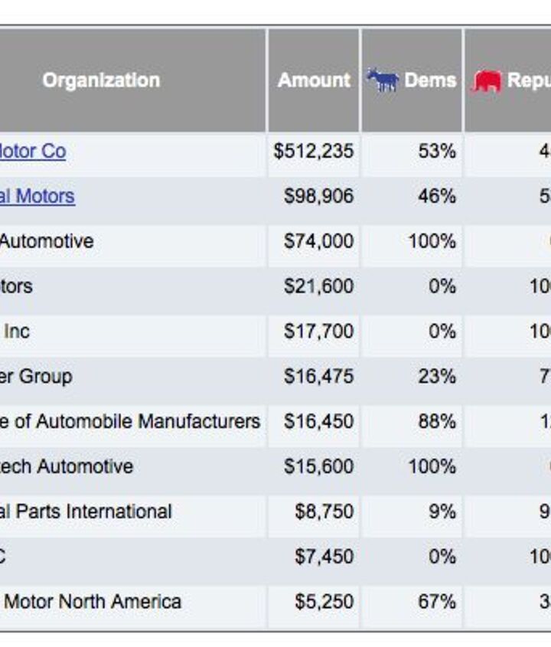Click the 67% Dems percentage cell
The width and height of the screenshot is (551, 647).
(x=437, y=602)
